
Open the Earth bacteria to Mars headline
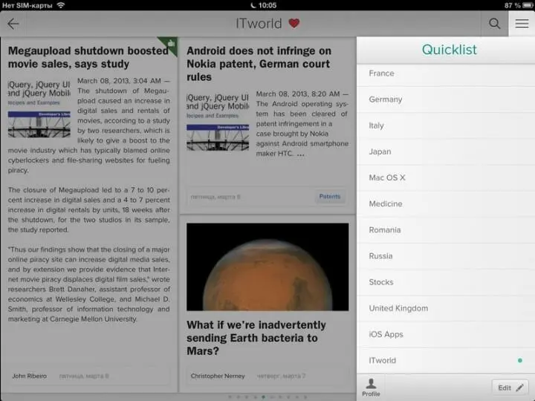pyautogui.click(x=256, y=338)
